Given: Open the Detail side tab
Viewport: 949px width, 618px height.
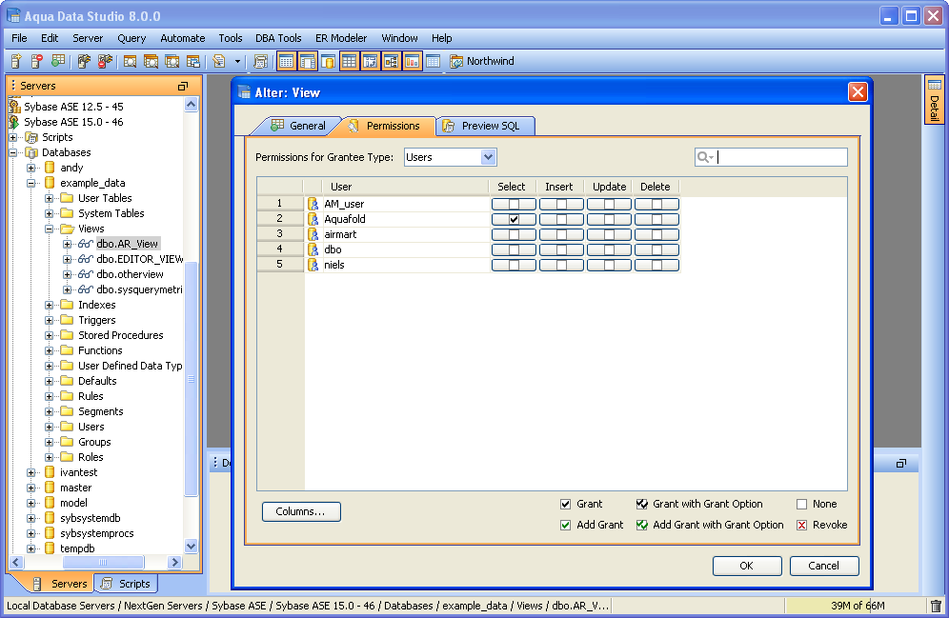Looking at the screenshot, I should click(x=935, y=100).
